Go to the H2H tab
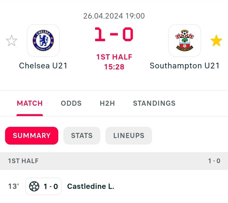The image size is (228, 203). pos(107,103)
